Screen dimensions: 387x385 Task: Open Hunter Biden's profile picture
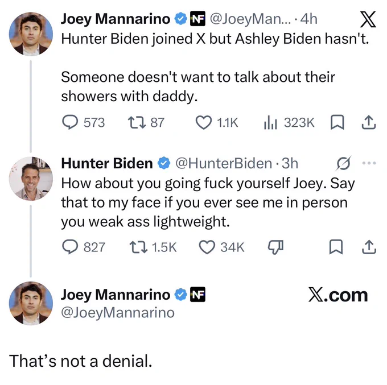coord(31,179)
